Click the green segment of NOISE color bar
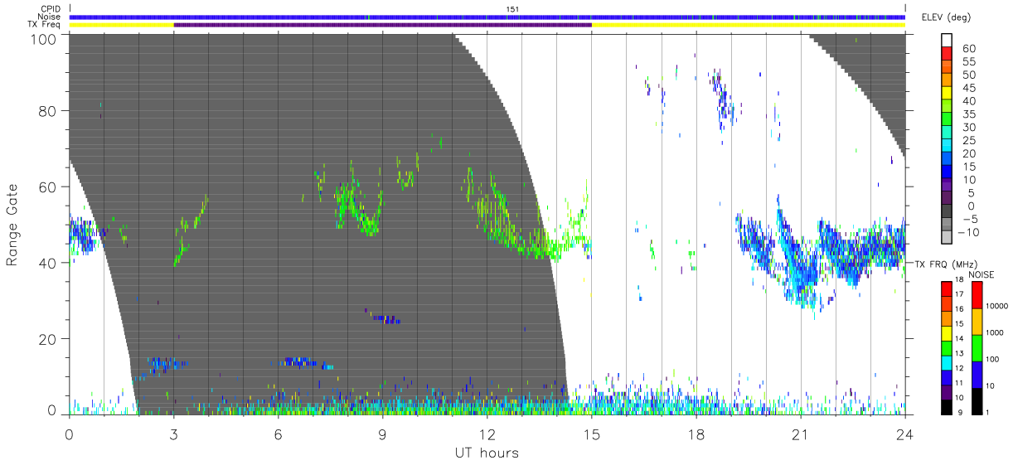Viewport: 1018px width, 470px height. coord(976,347)
